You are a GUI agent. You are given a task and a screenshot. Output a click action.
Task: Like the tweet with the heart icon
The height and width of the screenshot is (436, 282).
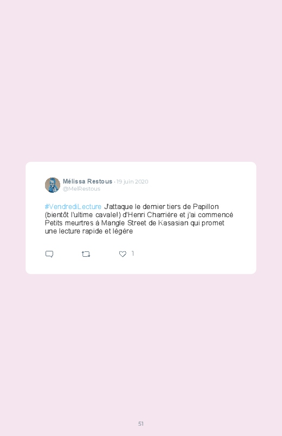click(x=123, y=254)
